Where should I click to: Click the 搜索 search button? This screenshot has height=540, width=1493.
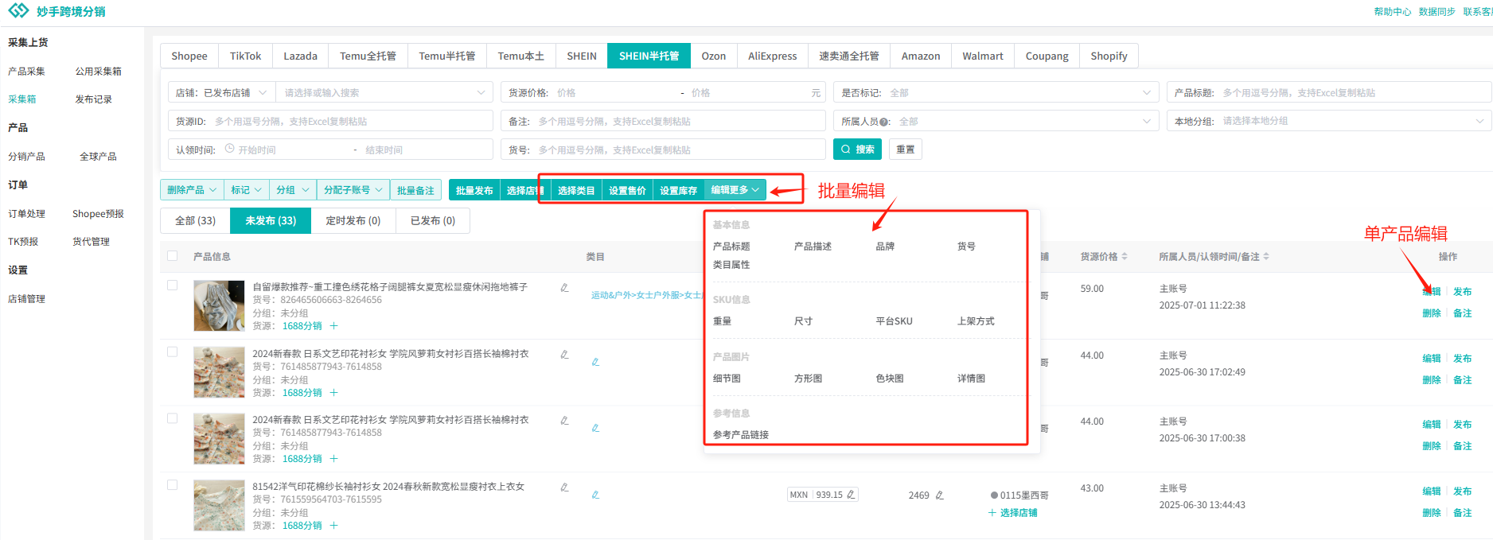point(858,150)
